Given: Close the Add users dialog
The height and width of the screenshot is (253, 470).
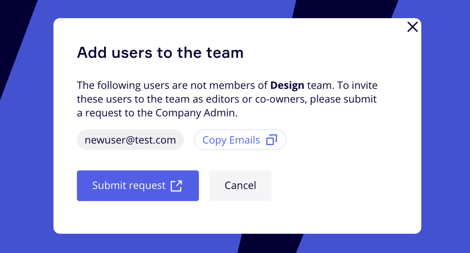Looking at the screenshot, I should click(x=412, y=27).
